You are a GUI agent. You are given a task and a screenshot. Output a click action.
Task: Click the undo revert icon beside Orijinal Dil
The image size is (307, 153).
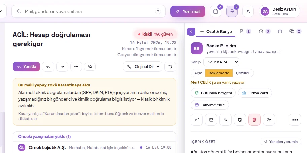pyautogui.click(x=170, y=67)
